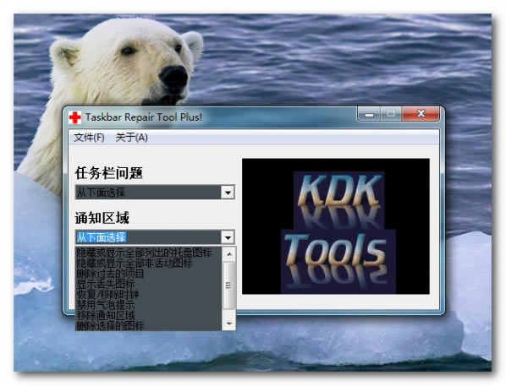Open the 关于(A) menu
This screenshot has width=506, height=386.
coord(132,138)
